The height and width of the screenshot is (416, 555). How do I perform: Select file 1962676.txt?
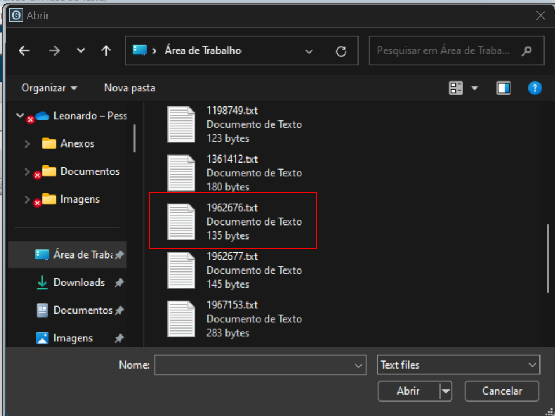click(x=233, y=221)
